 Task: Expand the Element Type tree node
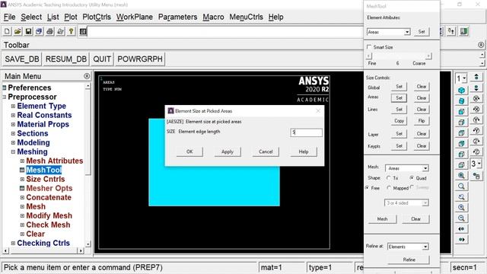pos(13,106)
